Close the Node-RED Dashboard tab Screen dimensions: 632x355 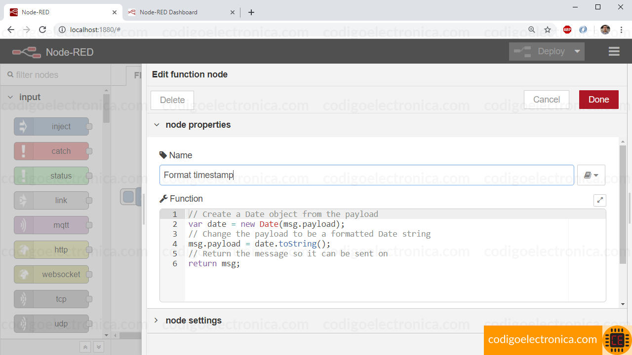232,12
